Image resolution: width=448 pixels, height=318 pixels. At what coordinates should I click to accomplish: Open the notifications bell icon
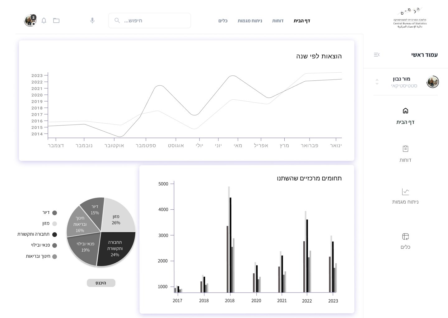point(44,20)
